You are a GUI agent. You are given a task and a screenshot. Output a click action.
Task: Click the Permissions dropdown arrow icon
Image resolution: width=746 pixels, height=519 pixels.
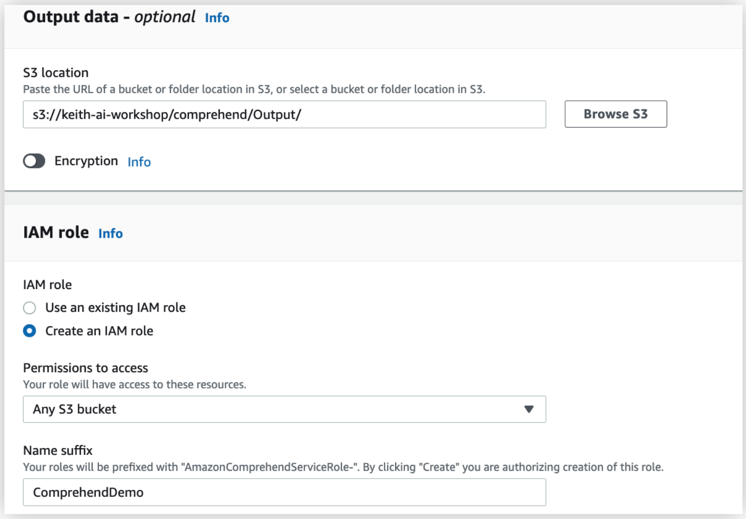529,409
